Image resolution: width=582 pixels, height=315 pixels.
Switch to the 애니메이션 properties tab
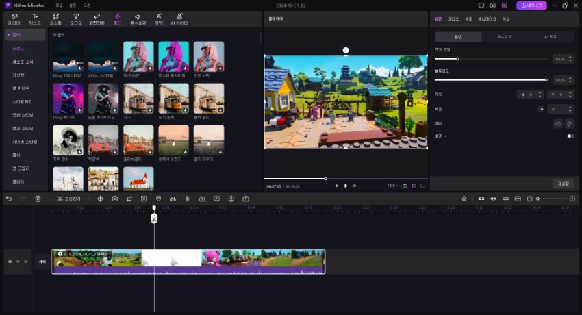click(488, 19)
